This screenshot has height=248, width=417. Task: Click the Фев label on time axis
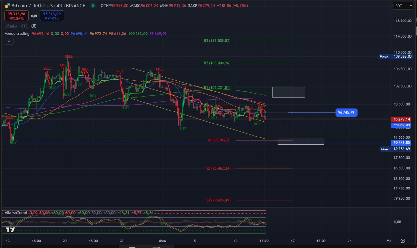pos(162,241)
